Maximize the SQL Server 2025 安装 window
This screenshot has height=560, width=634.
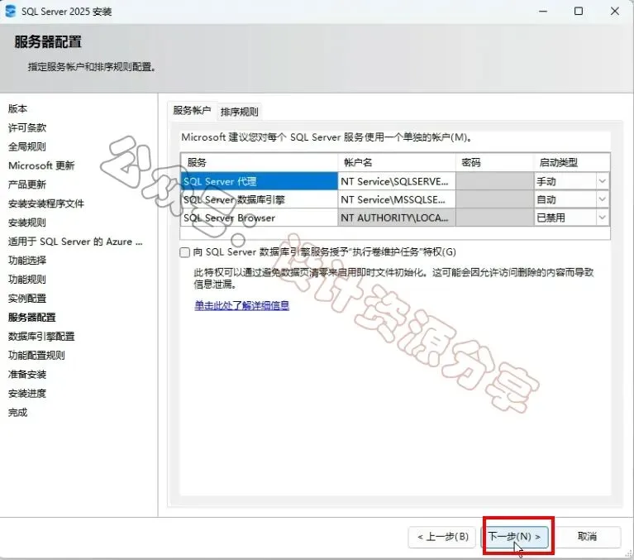[x=579, y=12]
